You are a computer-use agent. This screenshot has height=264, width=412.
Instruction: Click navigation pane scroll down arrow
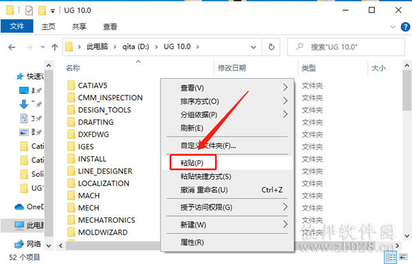tap(49, 246)
